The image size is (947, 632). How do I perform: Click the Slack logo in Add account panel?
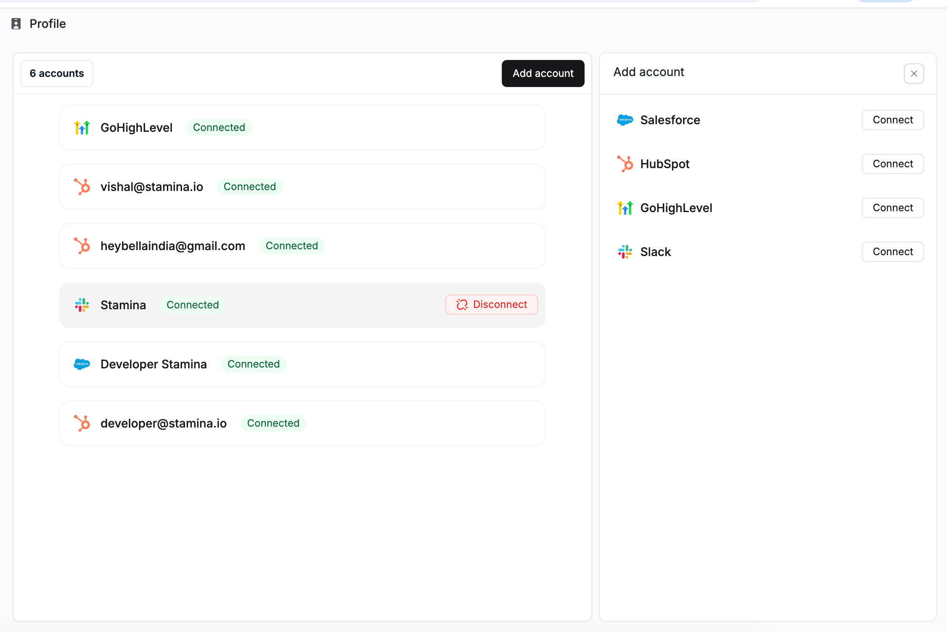[x=625, y=252]
